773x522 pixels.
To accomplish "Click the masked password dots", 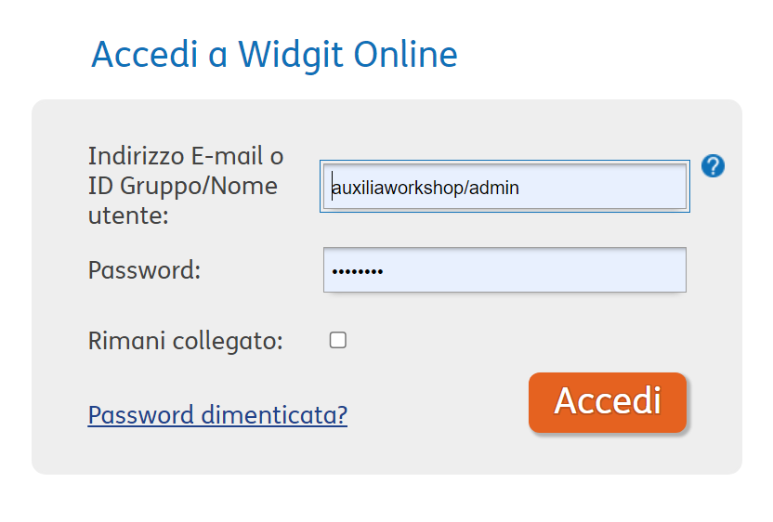I will coord(358,271).
